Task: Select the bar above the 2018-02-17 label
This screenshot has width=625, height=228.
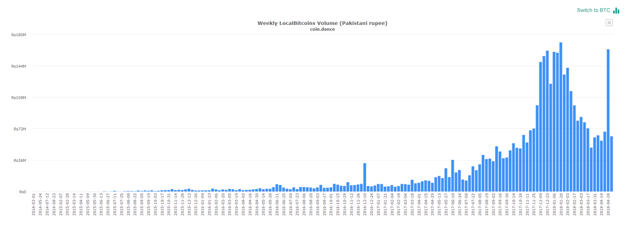Action: 574,148
